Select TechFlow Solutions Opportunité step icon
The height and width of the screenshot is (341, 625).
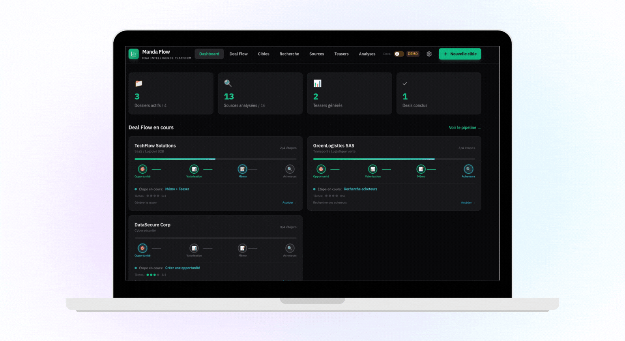pyautogui.click(x=142, y=169)
